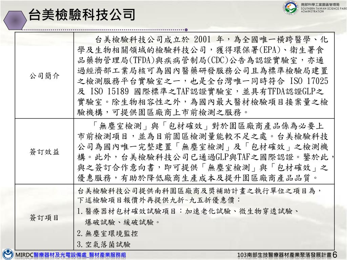The image size is (347, 260).
Task: Click the list item 2. 無塵室環境監控
Action: tap(107, 234)
